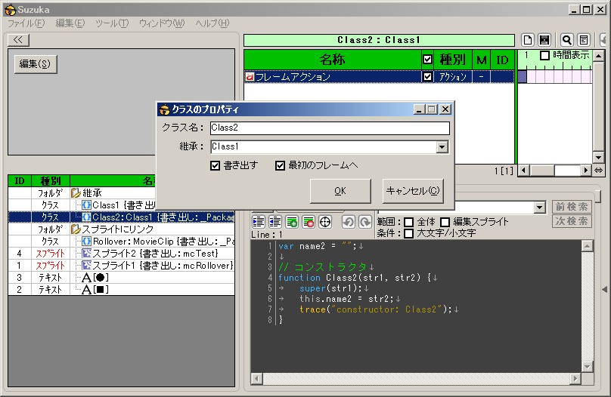Screen dimensions: 611x397
Task: Select the Class2:Class1 row in library list
Action: pyautogui.click(x=121, y=217)
